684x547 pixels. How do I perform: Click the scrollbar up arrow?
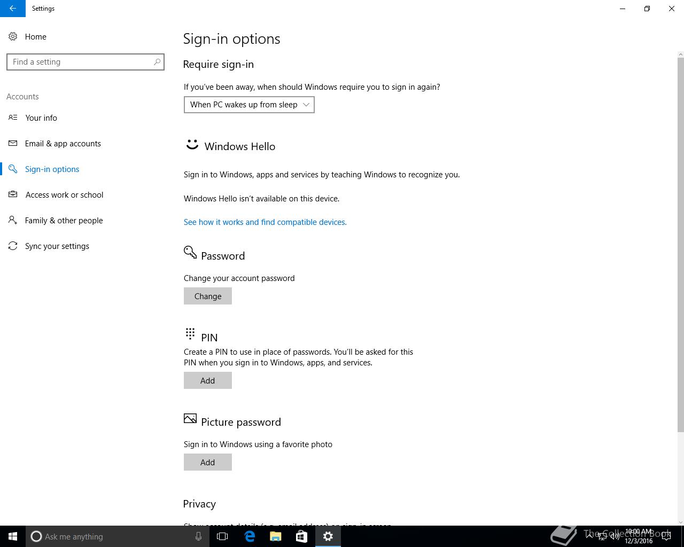(x=680, y=54)
